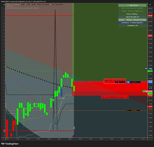Click the red 79,692 price tag
The image size is (154, 147).
point(150,106)
